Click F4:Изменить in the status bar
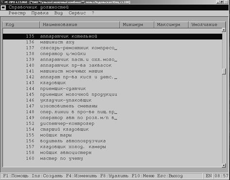230x180 pixels. click(x=82, y=176)
